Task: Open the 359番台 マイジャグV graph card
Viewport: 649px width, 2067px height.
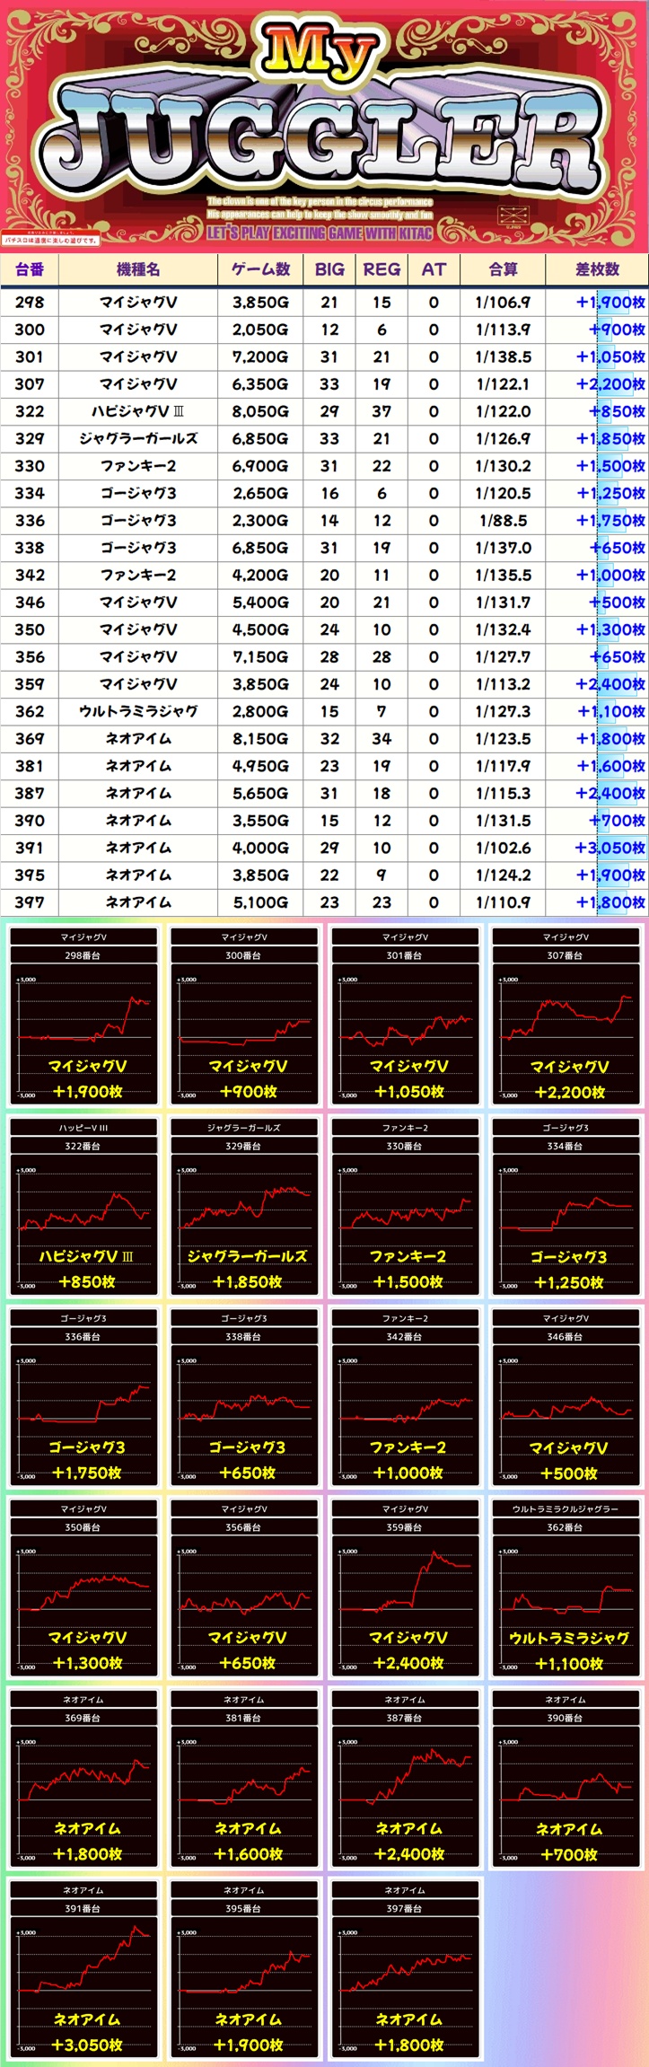Action: point(405,1587)
